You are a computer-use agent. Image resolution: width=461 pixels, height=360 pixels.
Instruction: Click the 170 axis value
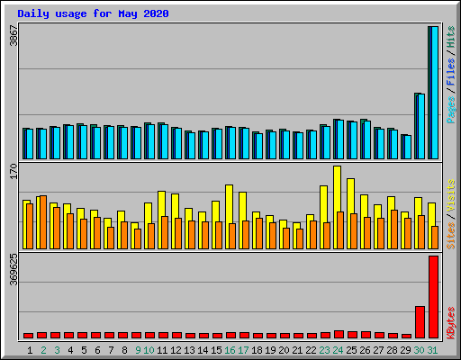14,171
